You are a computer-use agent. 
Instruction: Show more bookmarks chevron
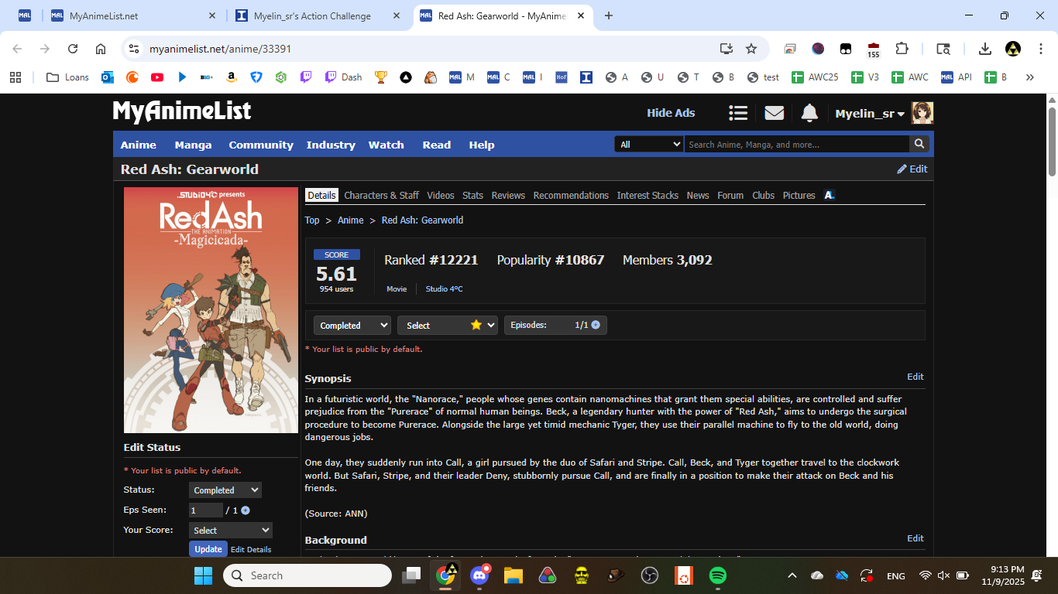pos(1029,77)
